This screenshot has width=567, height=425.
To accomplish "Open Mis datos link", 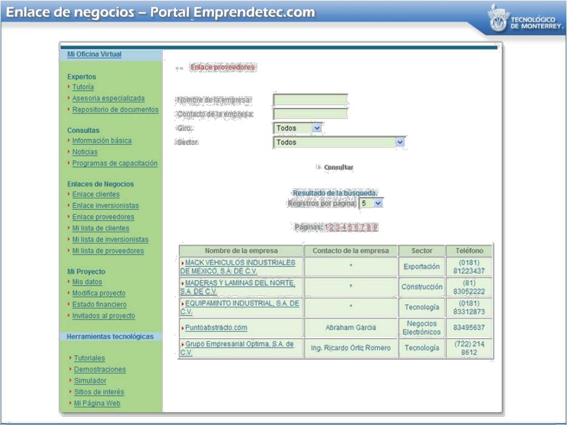I will [87, 282].
